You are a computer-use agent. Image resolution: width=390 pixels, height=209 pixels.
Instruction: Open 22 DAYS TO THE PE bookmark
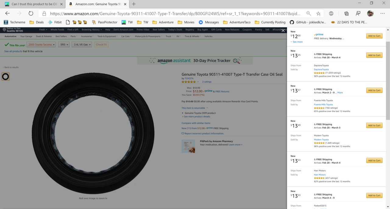(349, 22)
